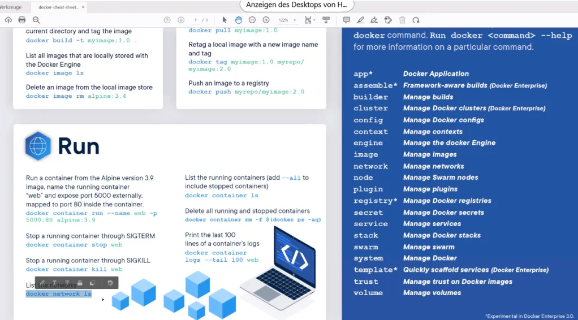Click the 'Run' section heading
Image resolution: width=578 pixels, height=320 pixels.
tap(79, 146)
